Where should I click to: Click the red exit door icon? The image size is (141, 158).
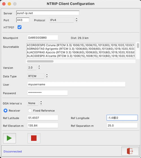click(x=130, y=151)
